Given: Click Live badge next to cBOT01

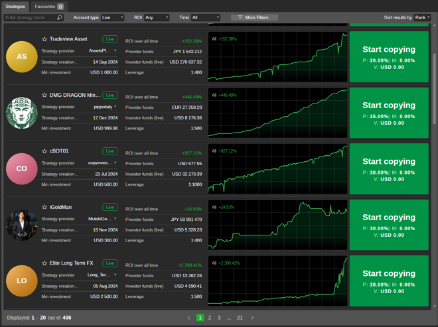Looking at the screenshot, I should tap(110, 151).
